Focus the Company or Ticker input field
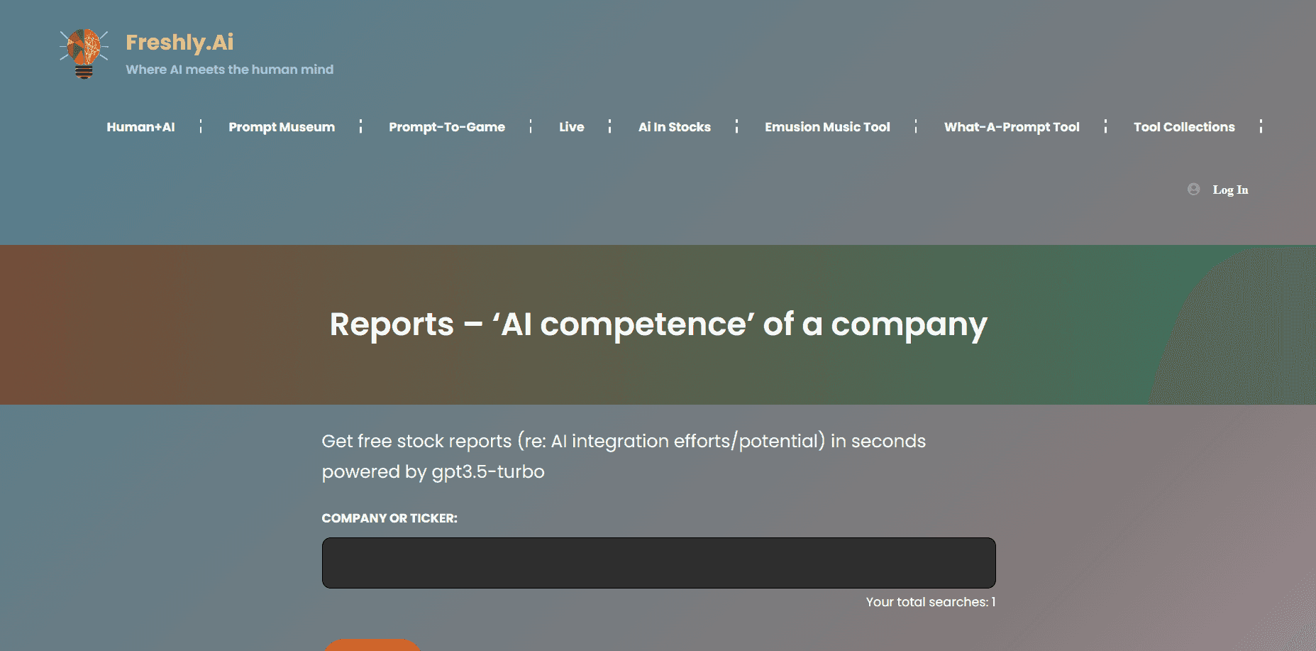The width and height of the screenshot is (1316, 651). point(658,563)
